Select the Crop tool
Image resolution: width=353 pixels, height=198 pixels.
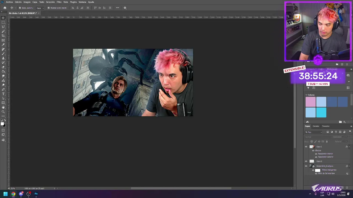coord(3,36)
